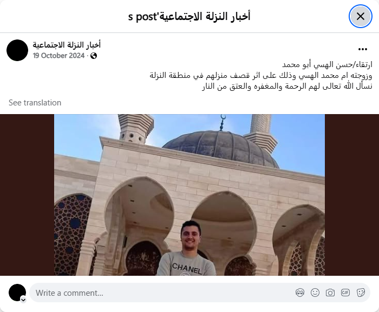The image size is (379, 312).
Task: Close the post dialog with the X button
Action: [361, 16]
